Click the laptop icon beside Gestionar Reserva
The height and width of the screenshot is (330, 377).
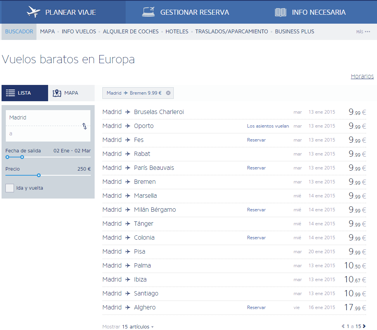coord(148,12)
